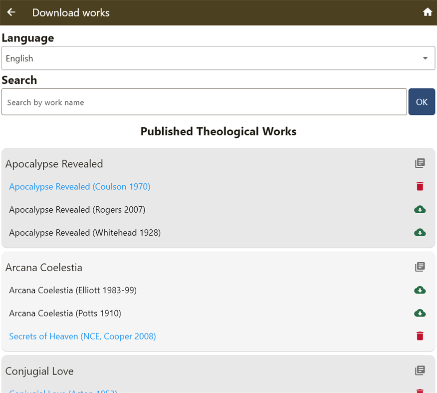The image size is (437, 393).
Task: Open the Language selection dropdown
Action: click(x=218, y=58)
